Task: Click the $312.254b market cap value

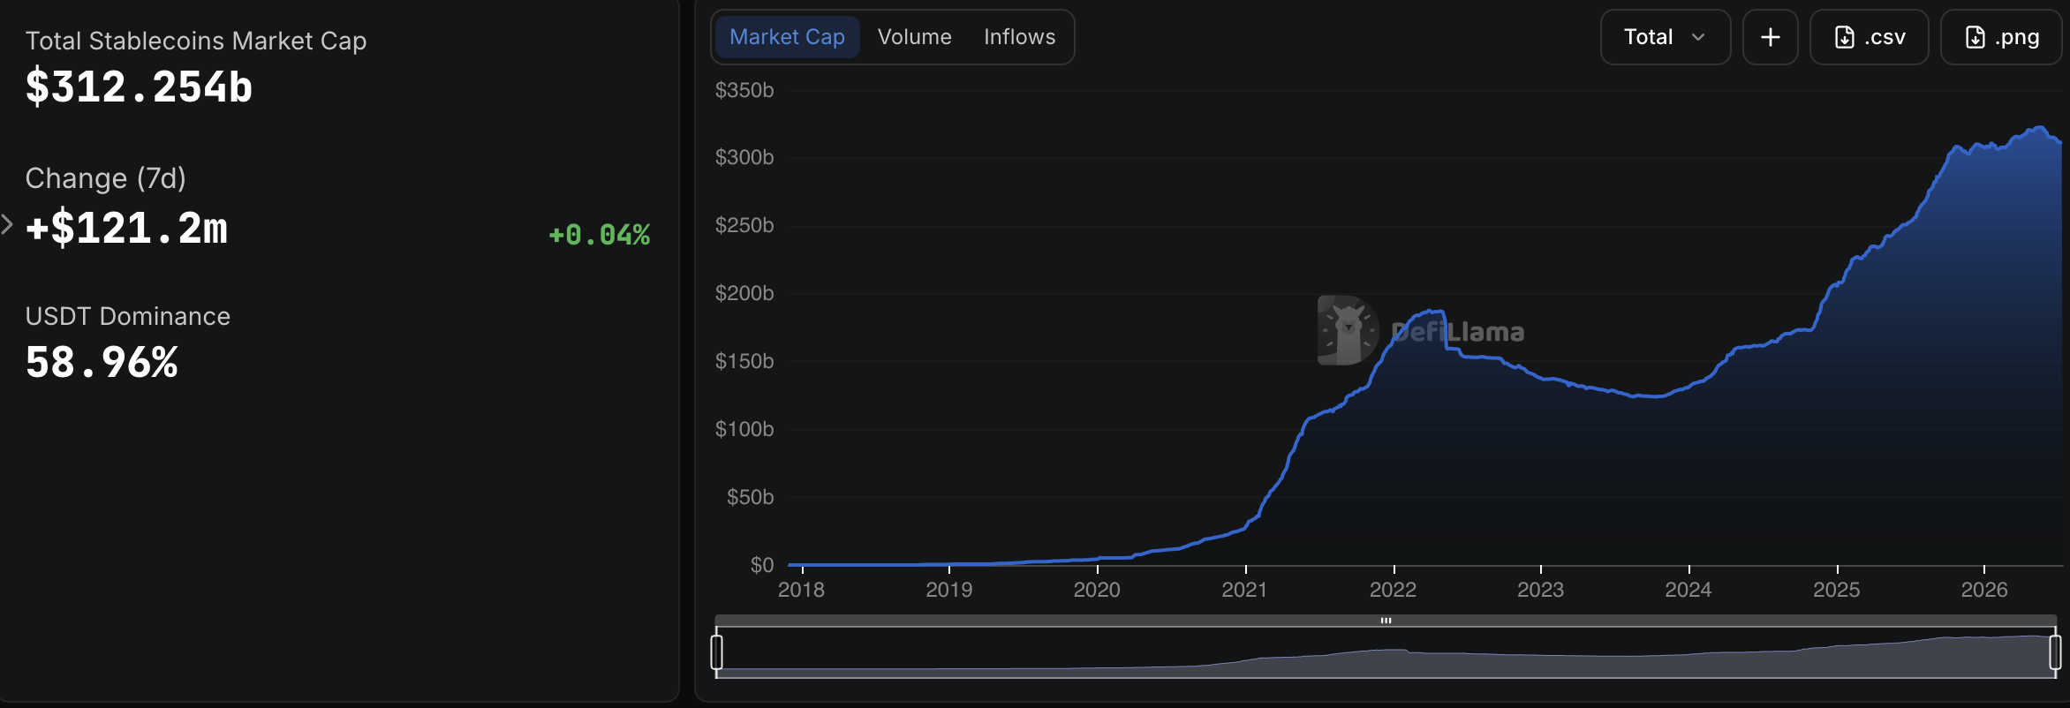Action: pos(140,87)
